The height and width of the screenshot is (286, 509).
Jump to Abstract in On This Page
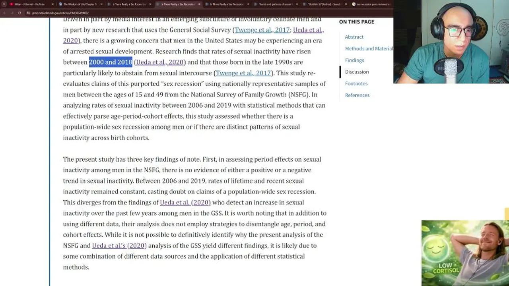354,37
